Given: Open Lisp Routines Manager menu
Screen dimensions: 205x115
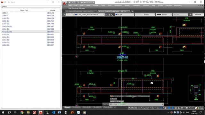Looking at the screenshot, I should 77,8.
